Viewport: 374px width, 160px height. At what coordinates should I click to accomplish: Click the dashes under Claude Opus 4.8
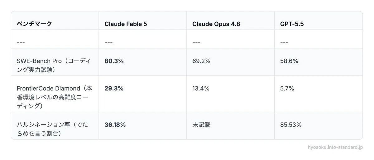[196, 43]
